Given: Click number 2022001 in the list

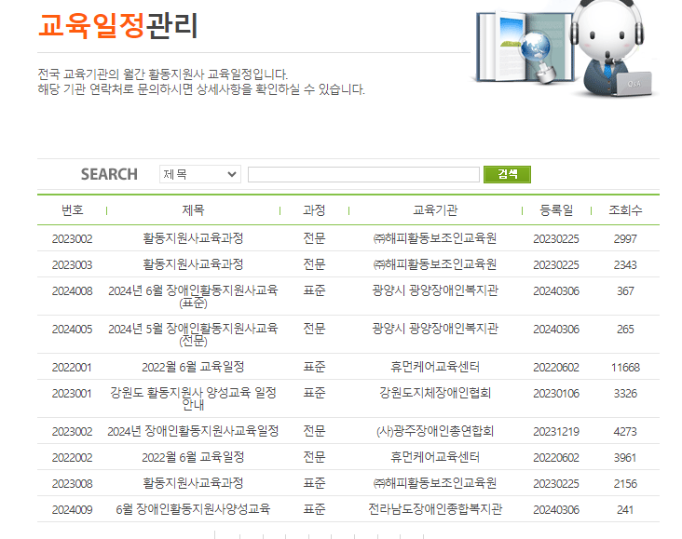Looking at the screenshot, I should 72,368.
